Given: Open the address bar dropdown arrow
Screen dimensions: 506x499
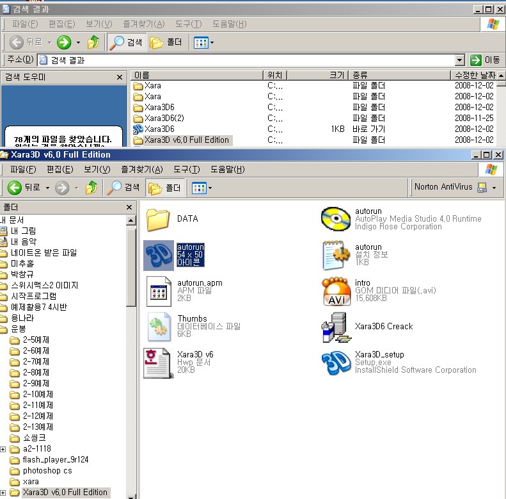Looking at the screenshot, I should tap(460, 60).
